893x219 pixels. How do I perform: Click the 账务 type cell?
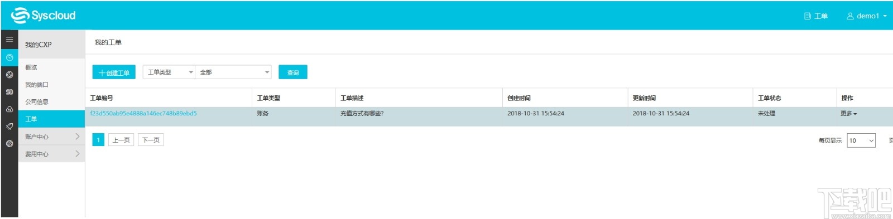263,113
